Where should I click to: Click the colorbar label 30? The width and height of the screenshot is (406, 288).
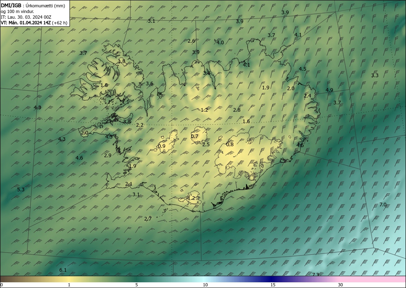pyautogui.click(x=341, y=285)
